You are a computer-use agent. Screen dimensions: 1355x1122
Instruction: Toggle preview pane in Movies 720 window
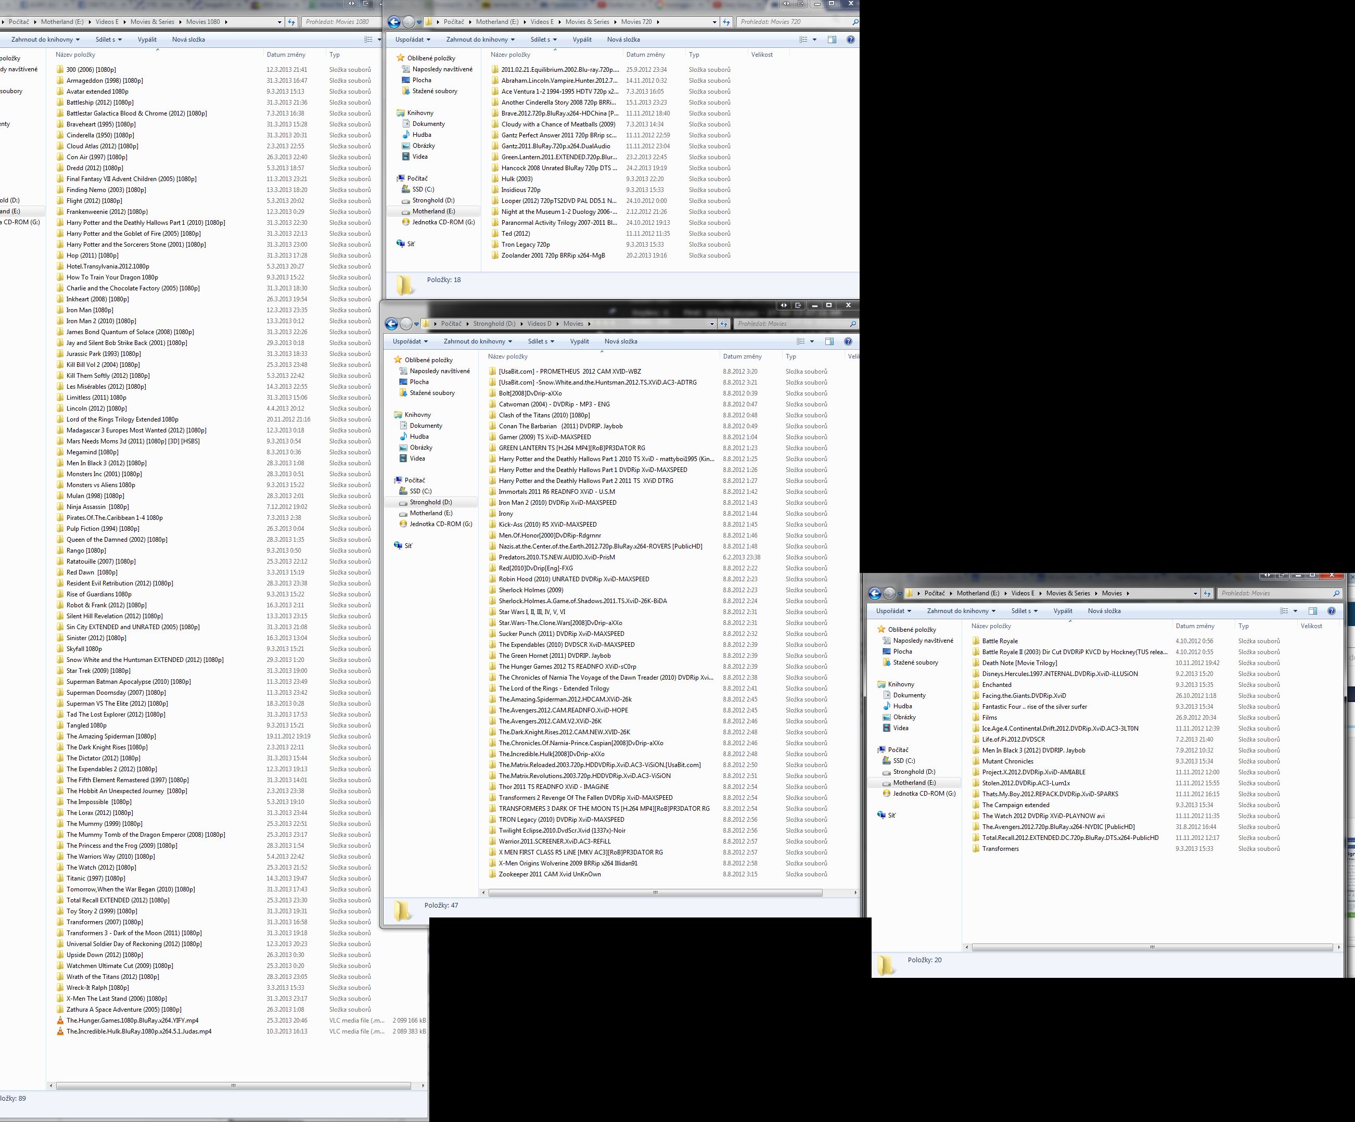pos(832,40)
